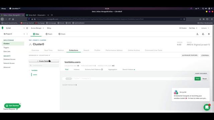Open the Intercom chat bubble
This screenshot has width=214, height=120.
(207, 107)
